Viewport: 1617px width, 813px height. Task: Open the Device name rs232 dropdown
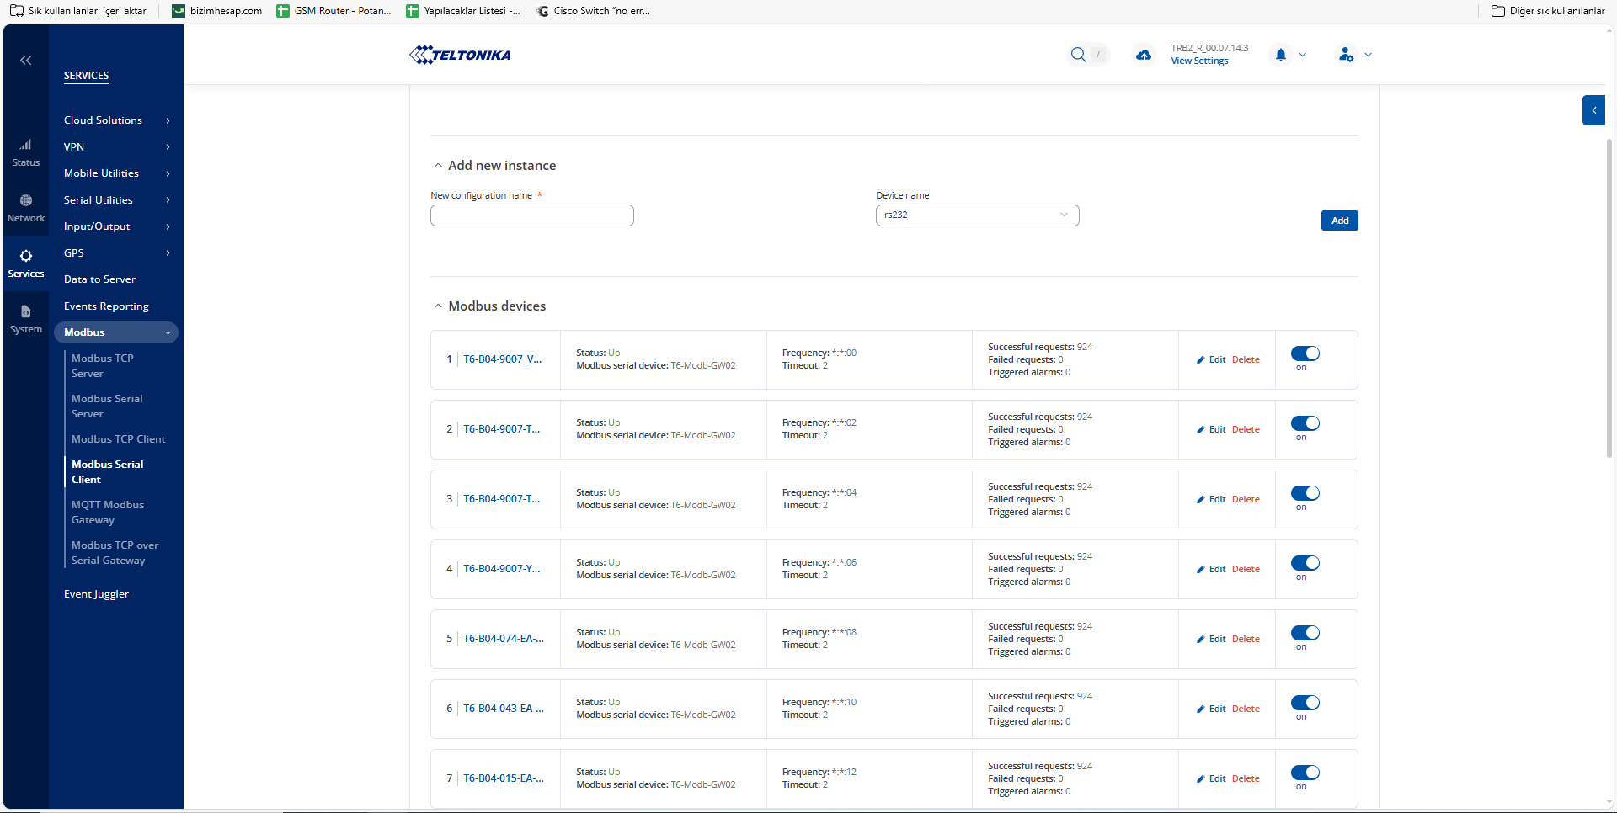pyautogui.click(x=977, y=215)
